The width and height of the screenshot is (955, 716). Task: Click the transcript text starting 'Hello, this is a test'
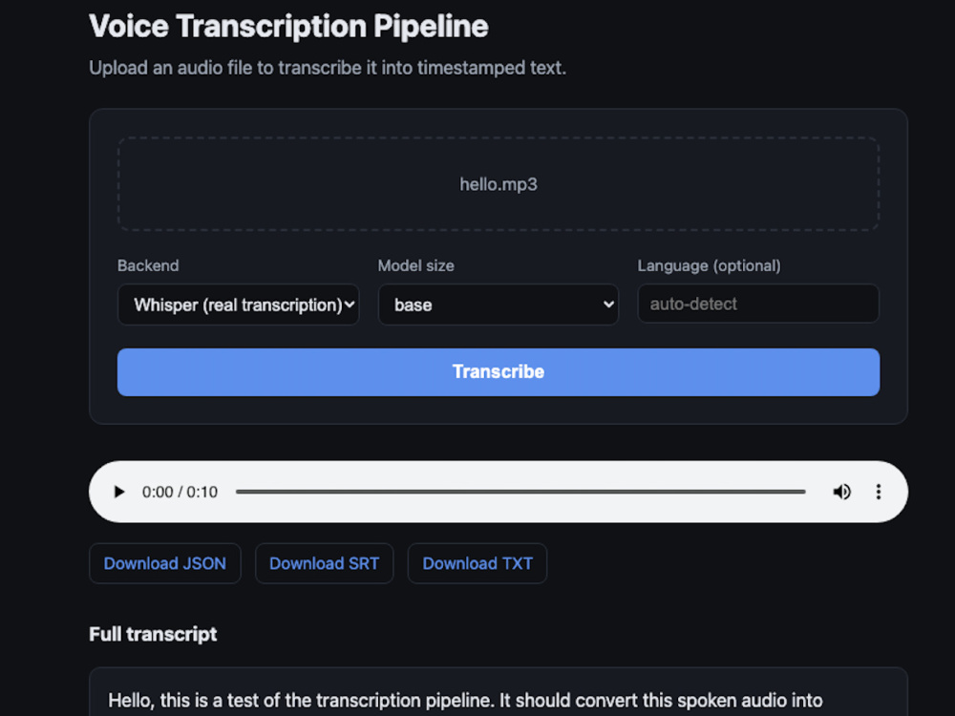465,700
